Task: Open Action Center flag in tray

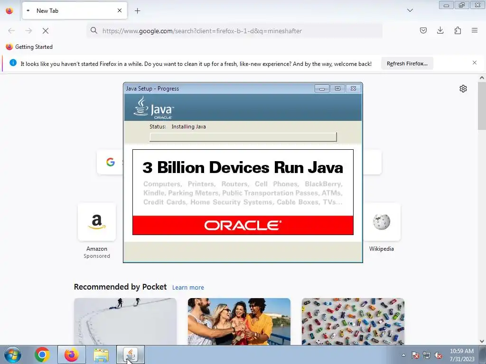Action: click(x=415, y=355)
